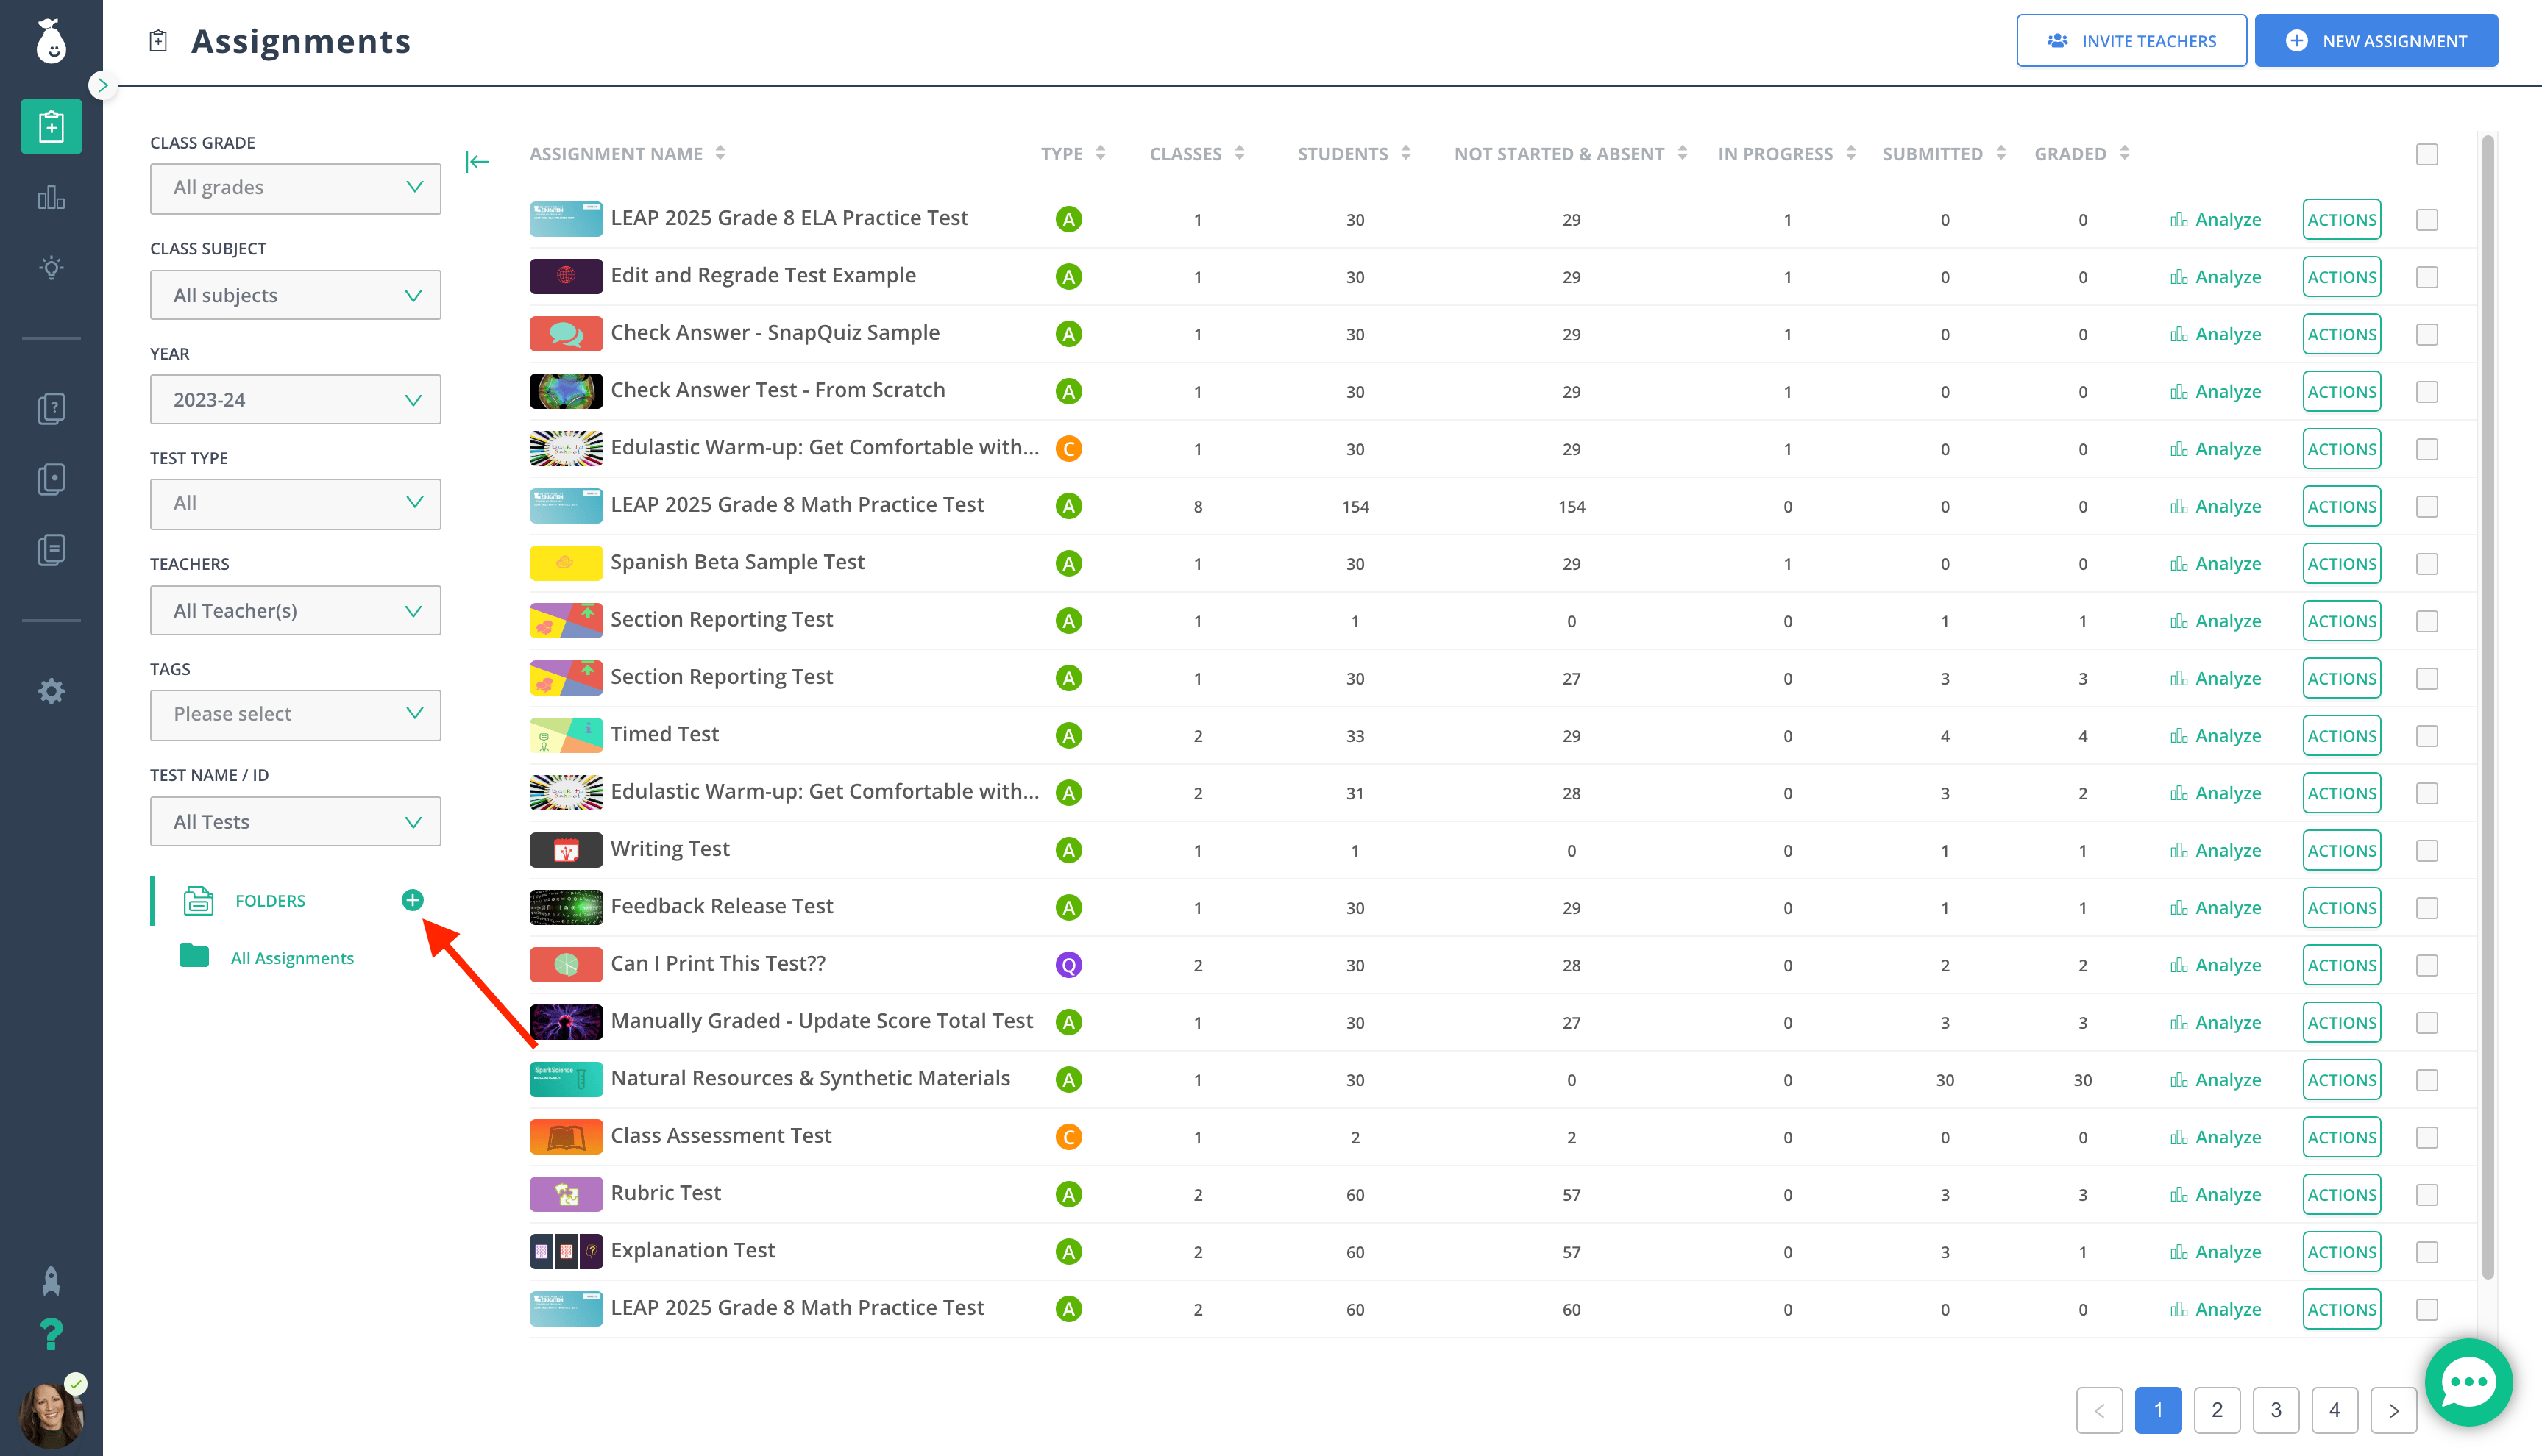Open the Test Type dropdown
Viewport: 2542px width, 1456px height.
[x=295, y=504]
